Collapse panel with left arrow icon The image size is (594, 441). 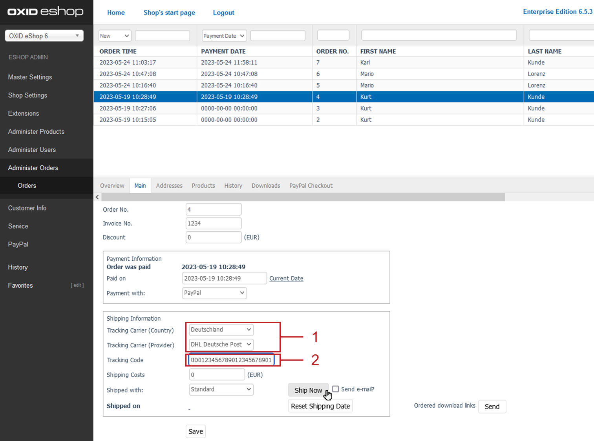pyautogui.click(x=97, y=197)
